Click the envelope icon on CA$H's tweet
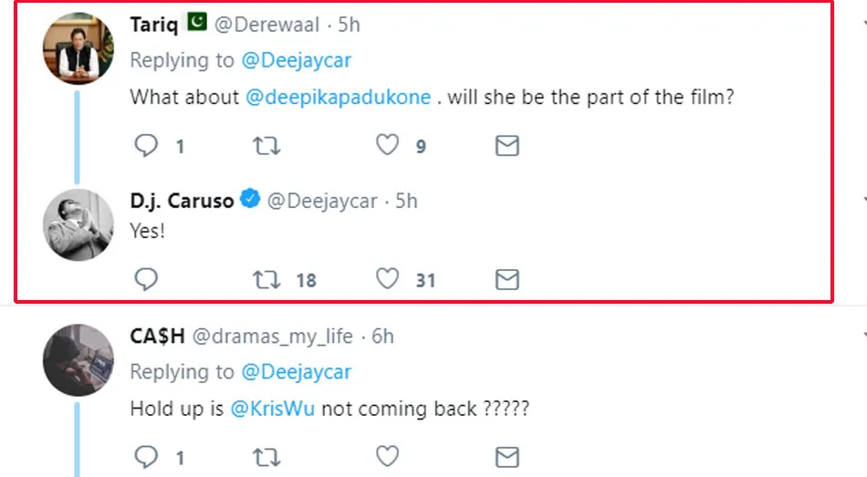Image resolution: width=867 pixels, height=477 pixels. coord(507,455)
